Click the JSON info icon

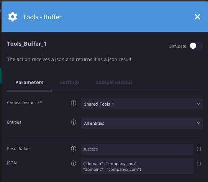coord(74,163)
